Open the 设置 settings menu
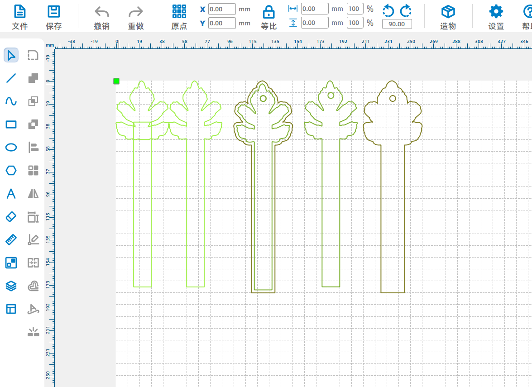The image size is (532, 387). 496,17
